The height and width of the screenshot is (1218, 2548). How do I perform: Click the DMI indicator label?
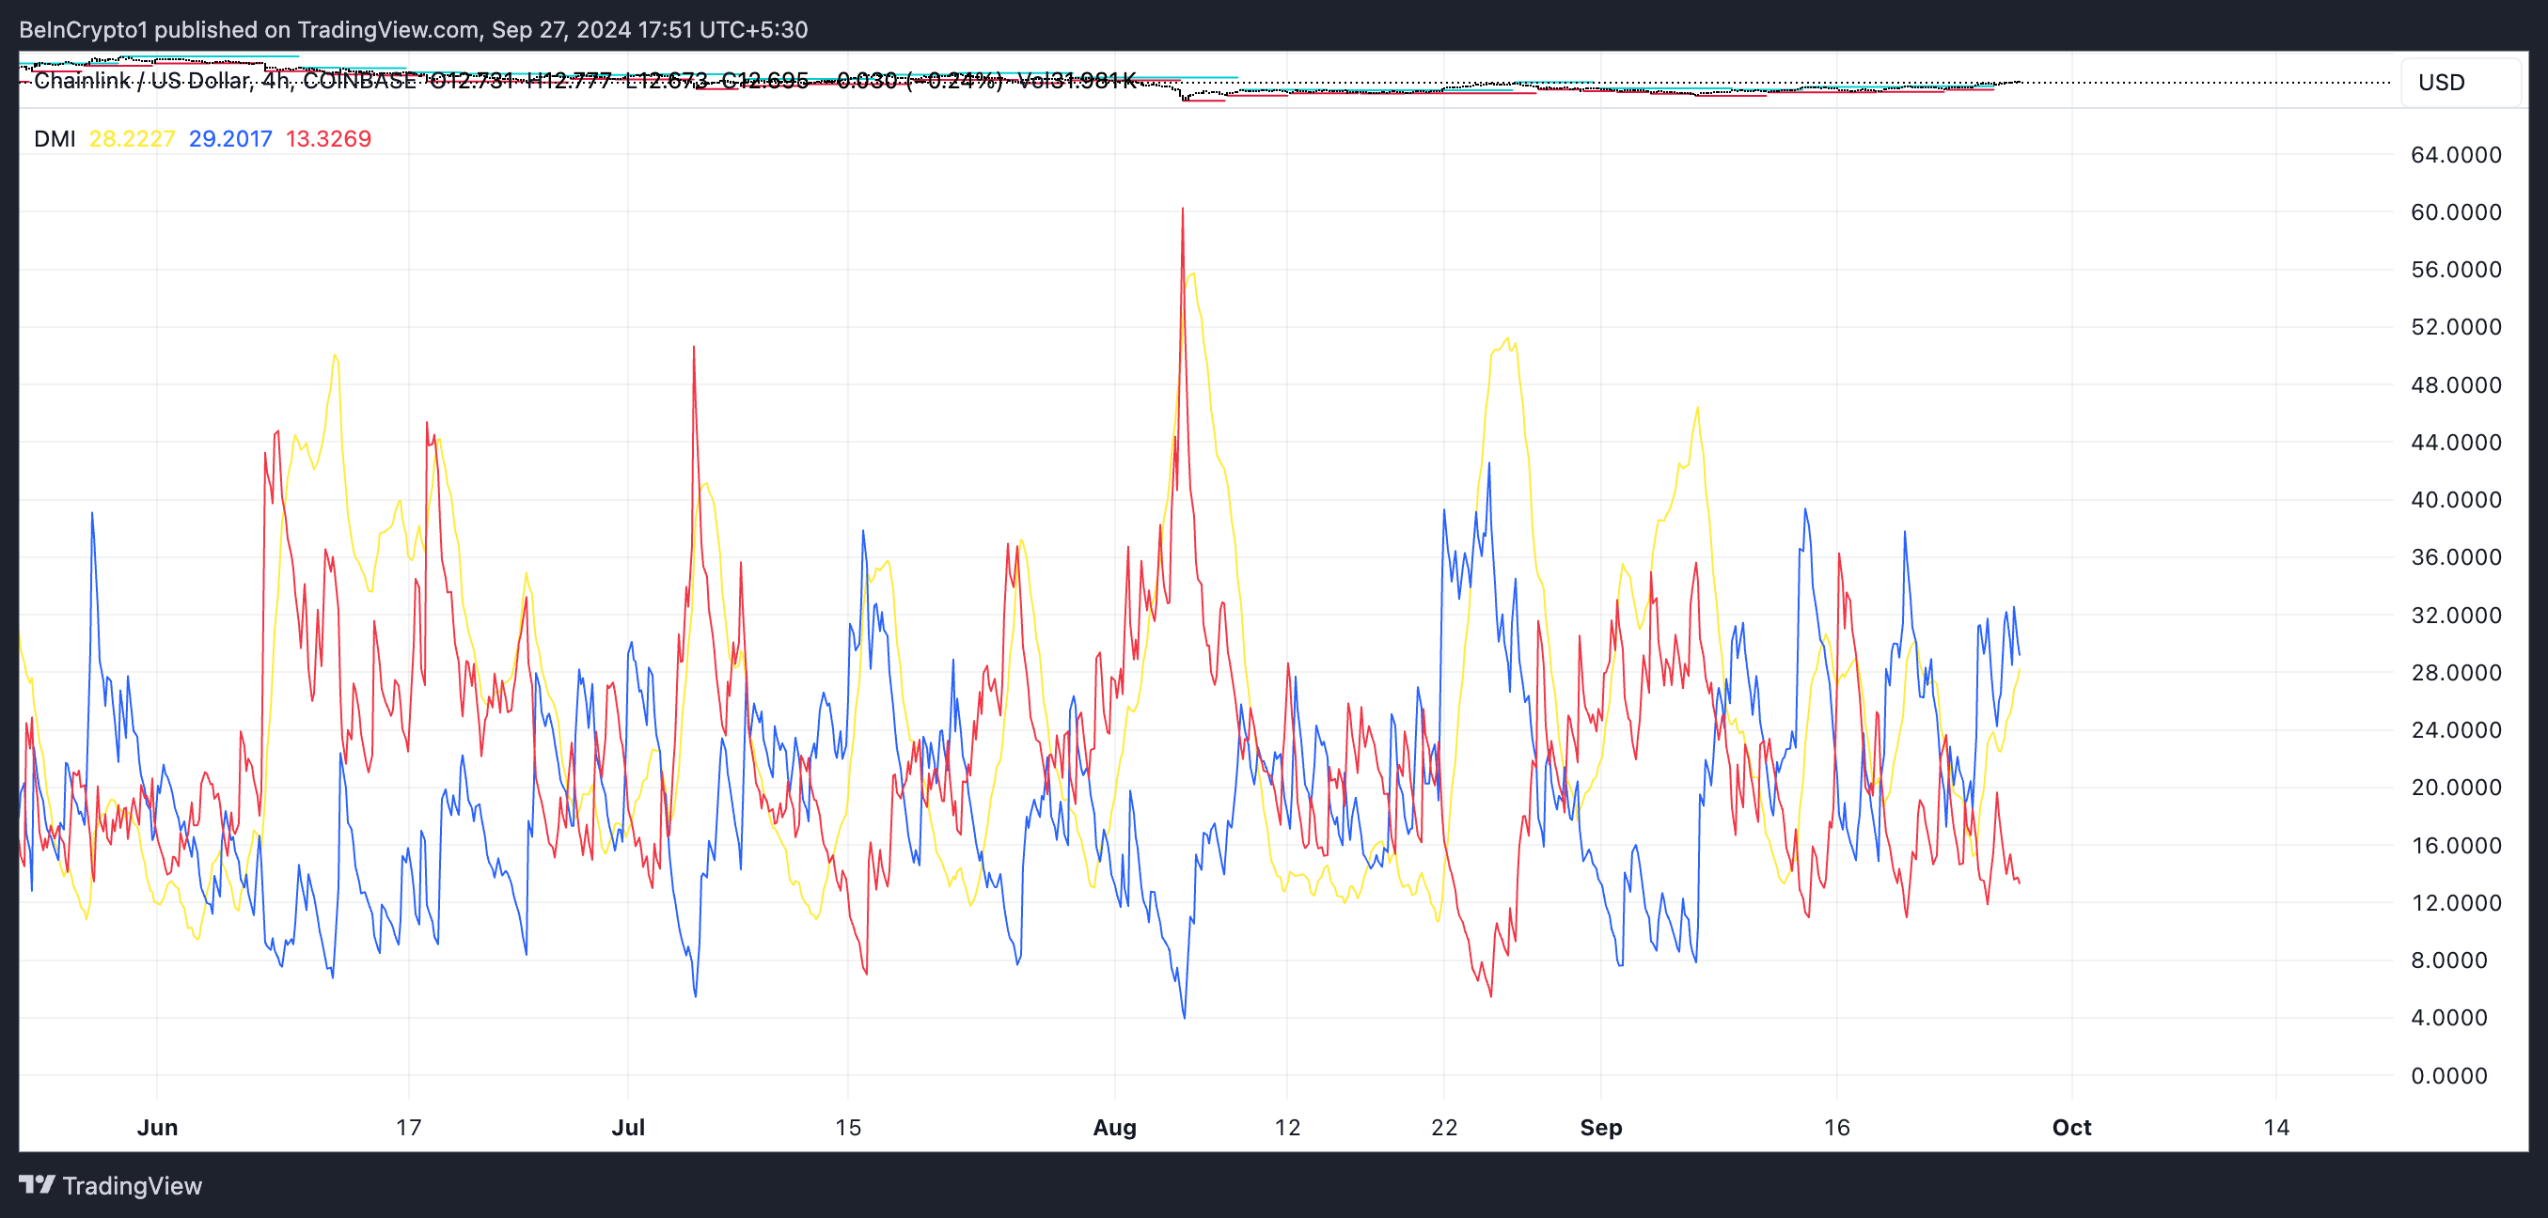55,138
